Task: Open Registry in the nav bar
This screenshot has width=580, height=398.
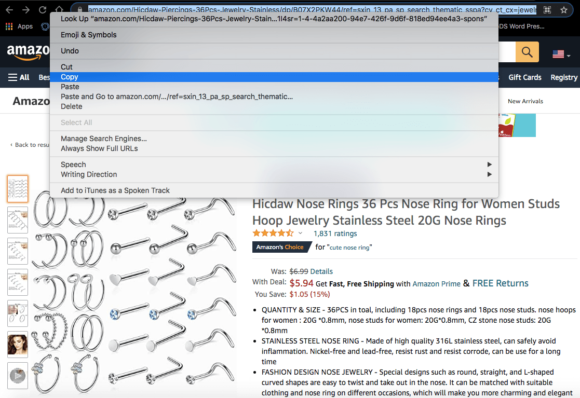Action: point(564,78)
